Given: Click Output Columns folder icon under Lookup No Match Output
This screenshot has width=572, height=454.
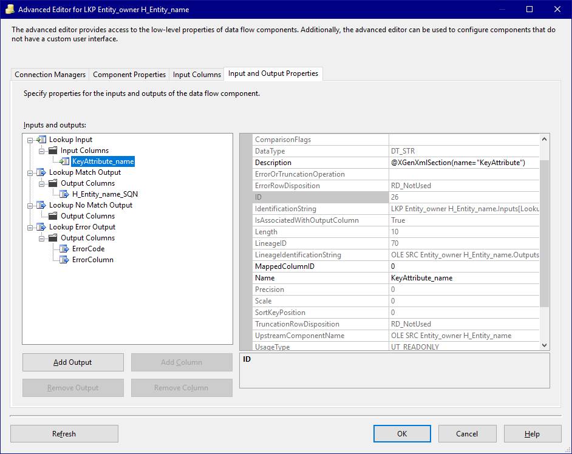Looking at the screenshot, I should (53, 216).
